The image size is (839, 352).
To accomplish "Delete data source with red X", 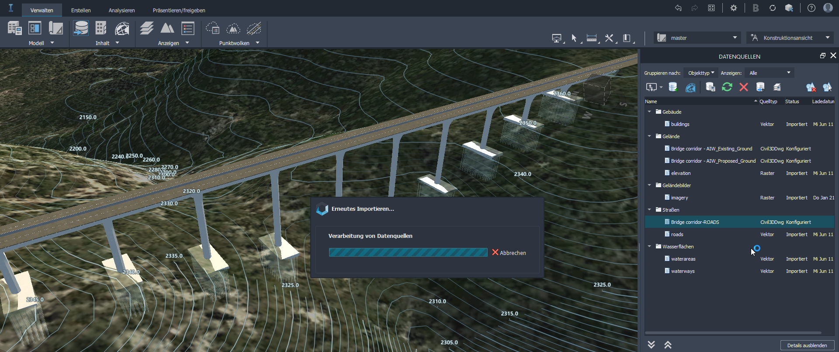I will (744, 87).
